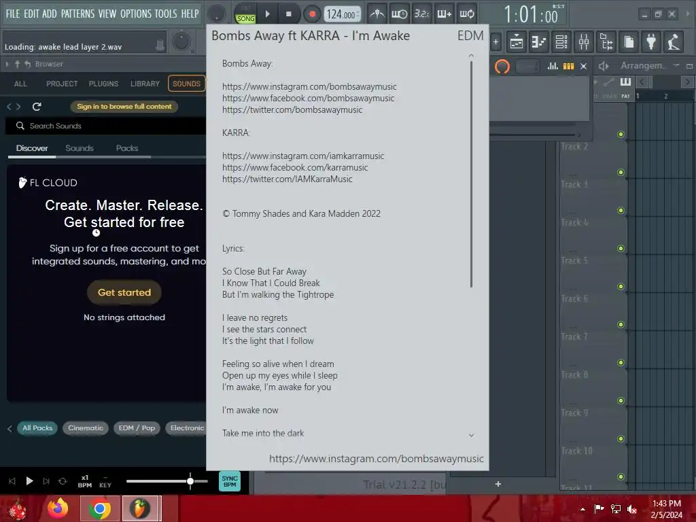Viewport: 696px width, 522px height.
Task: Refresh the FL Cloud sounds browser
Action: coord(37,107)
